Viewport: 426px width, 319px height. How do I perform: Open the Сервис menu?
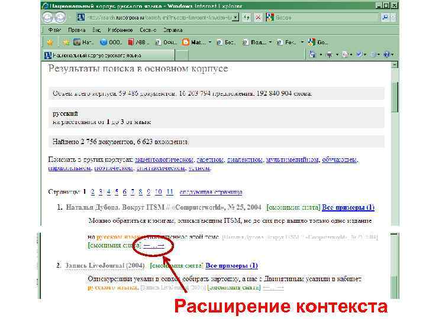click(x=148, y=30)
